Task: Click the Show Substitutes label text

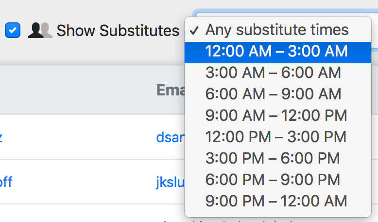Action: [x=118, y=31]
